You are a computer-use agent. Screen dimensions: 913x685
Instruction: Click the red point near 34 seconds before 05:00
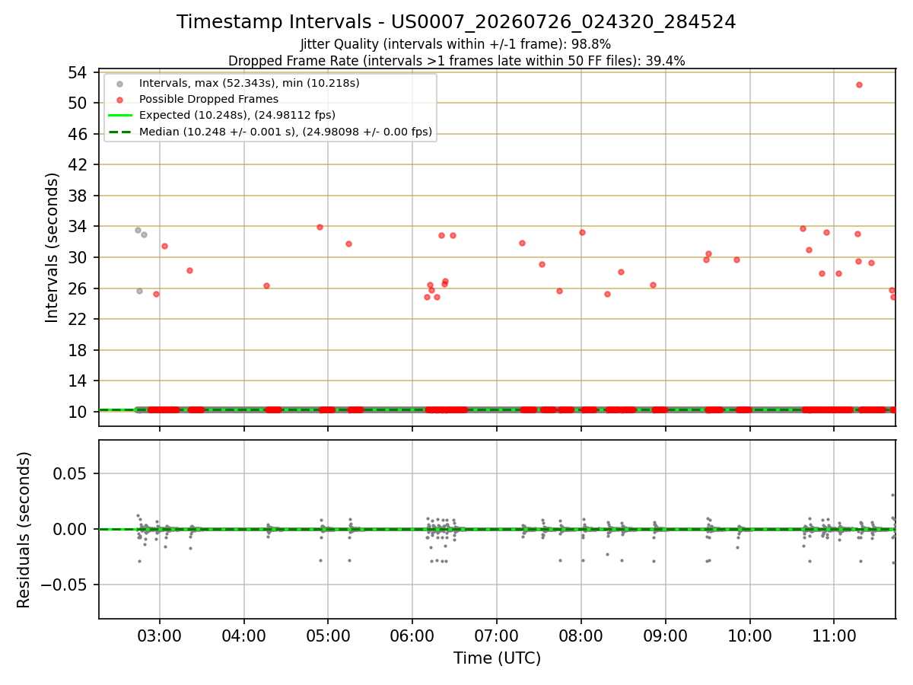(x=320, y=227)
